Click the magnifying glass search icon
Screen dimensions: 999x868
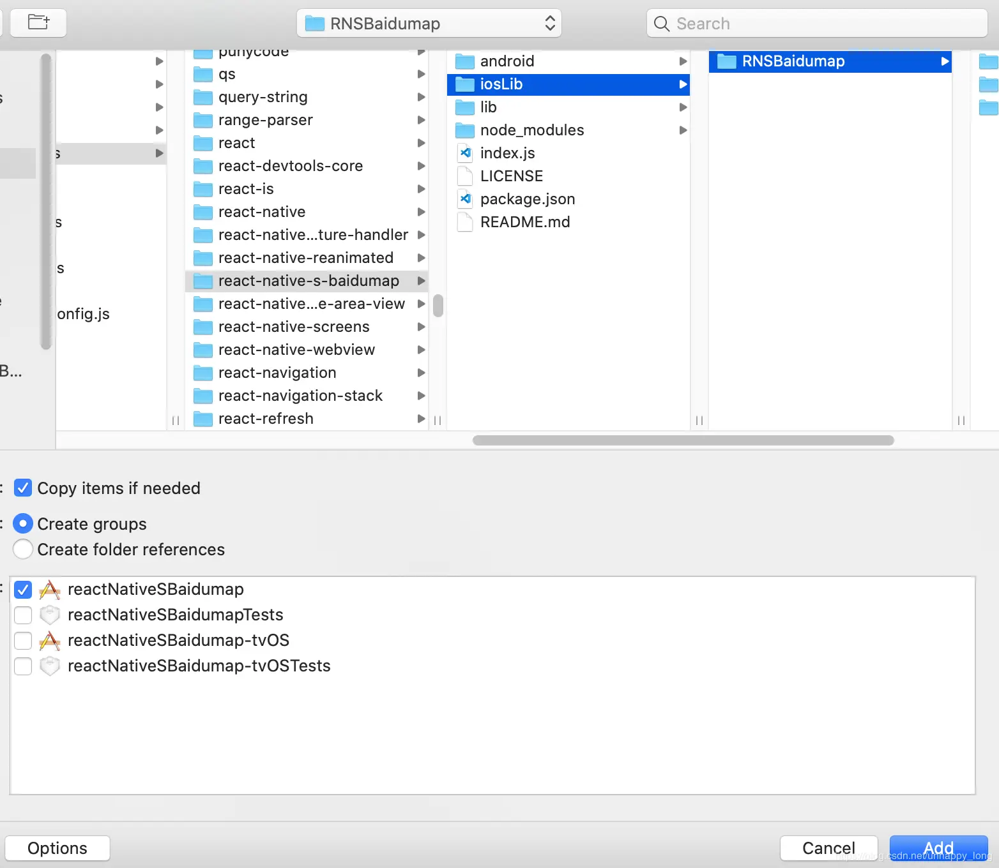pos(662,24)
